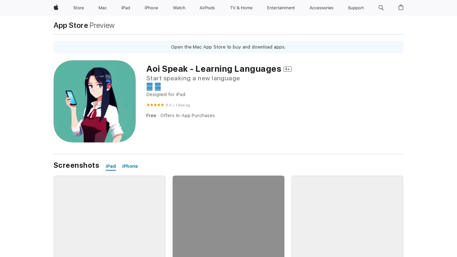Click the developer name link
The image size is (457, 257).
tap(154, 87)
